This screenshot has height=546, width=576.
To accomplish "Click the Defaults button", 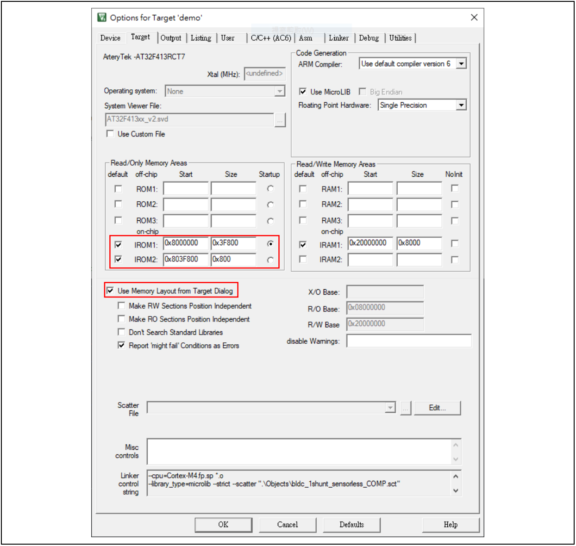I will [352, 525].
